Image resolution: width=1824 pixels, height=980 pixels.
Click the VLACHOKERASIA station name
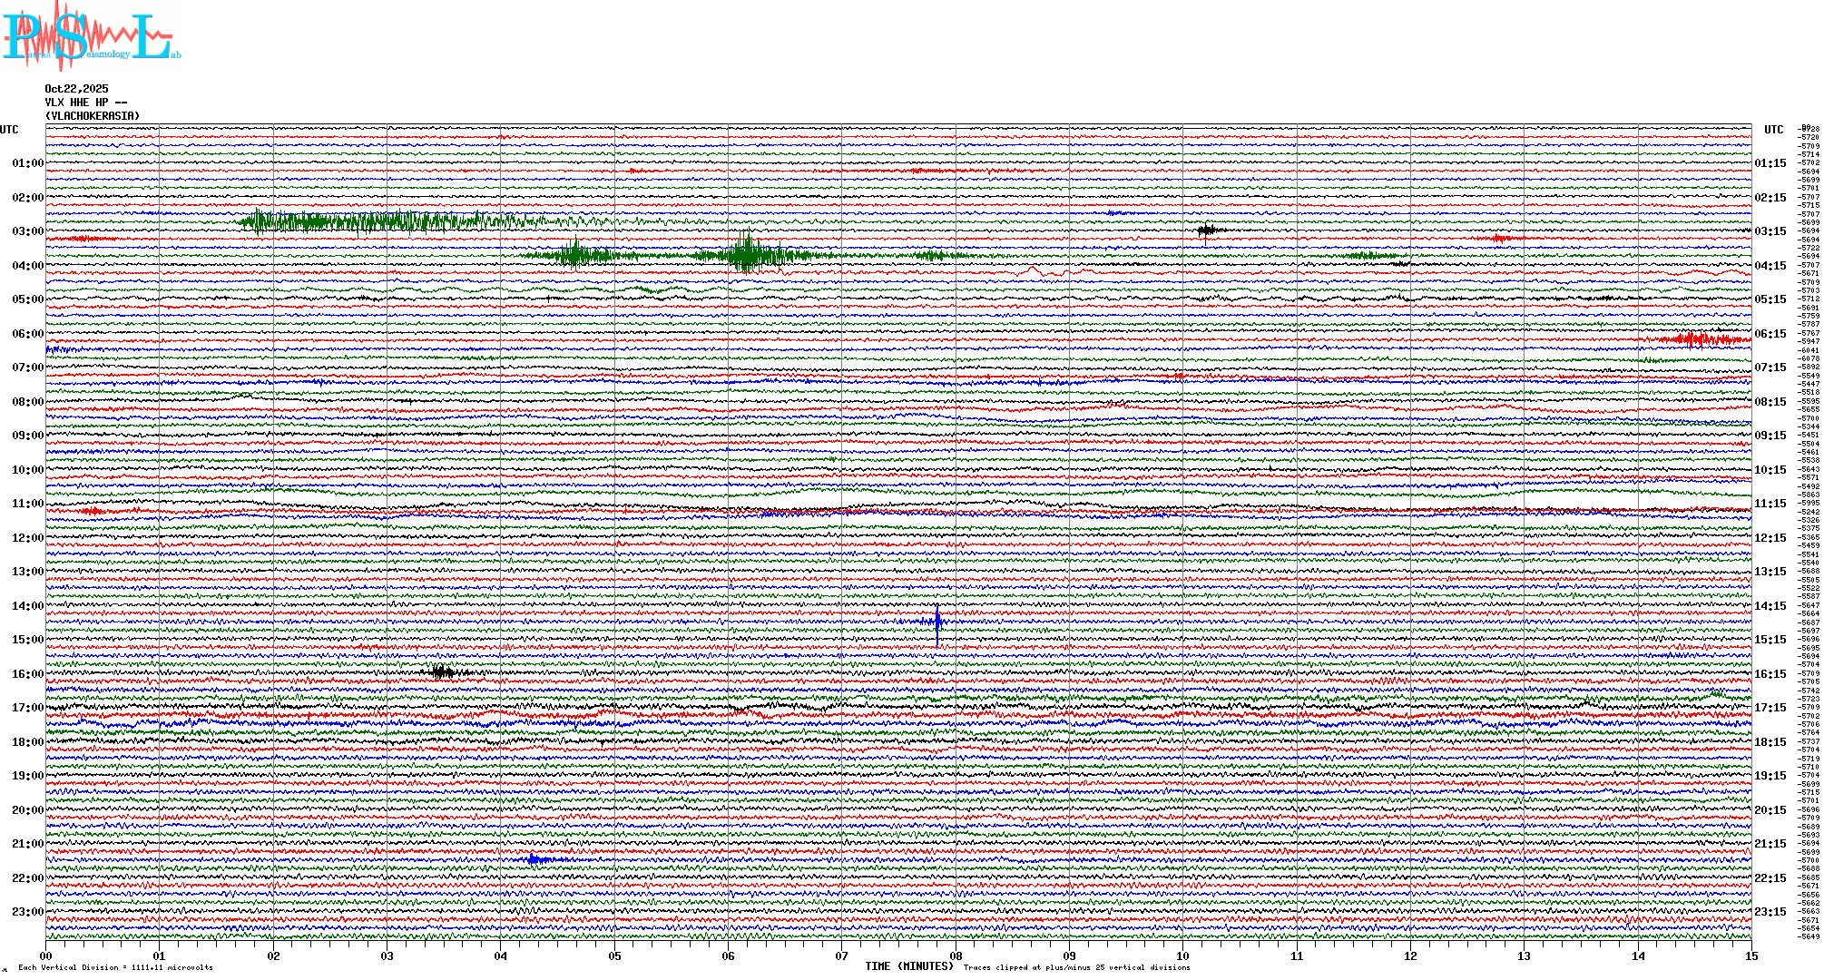93,116
